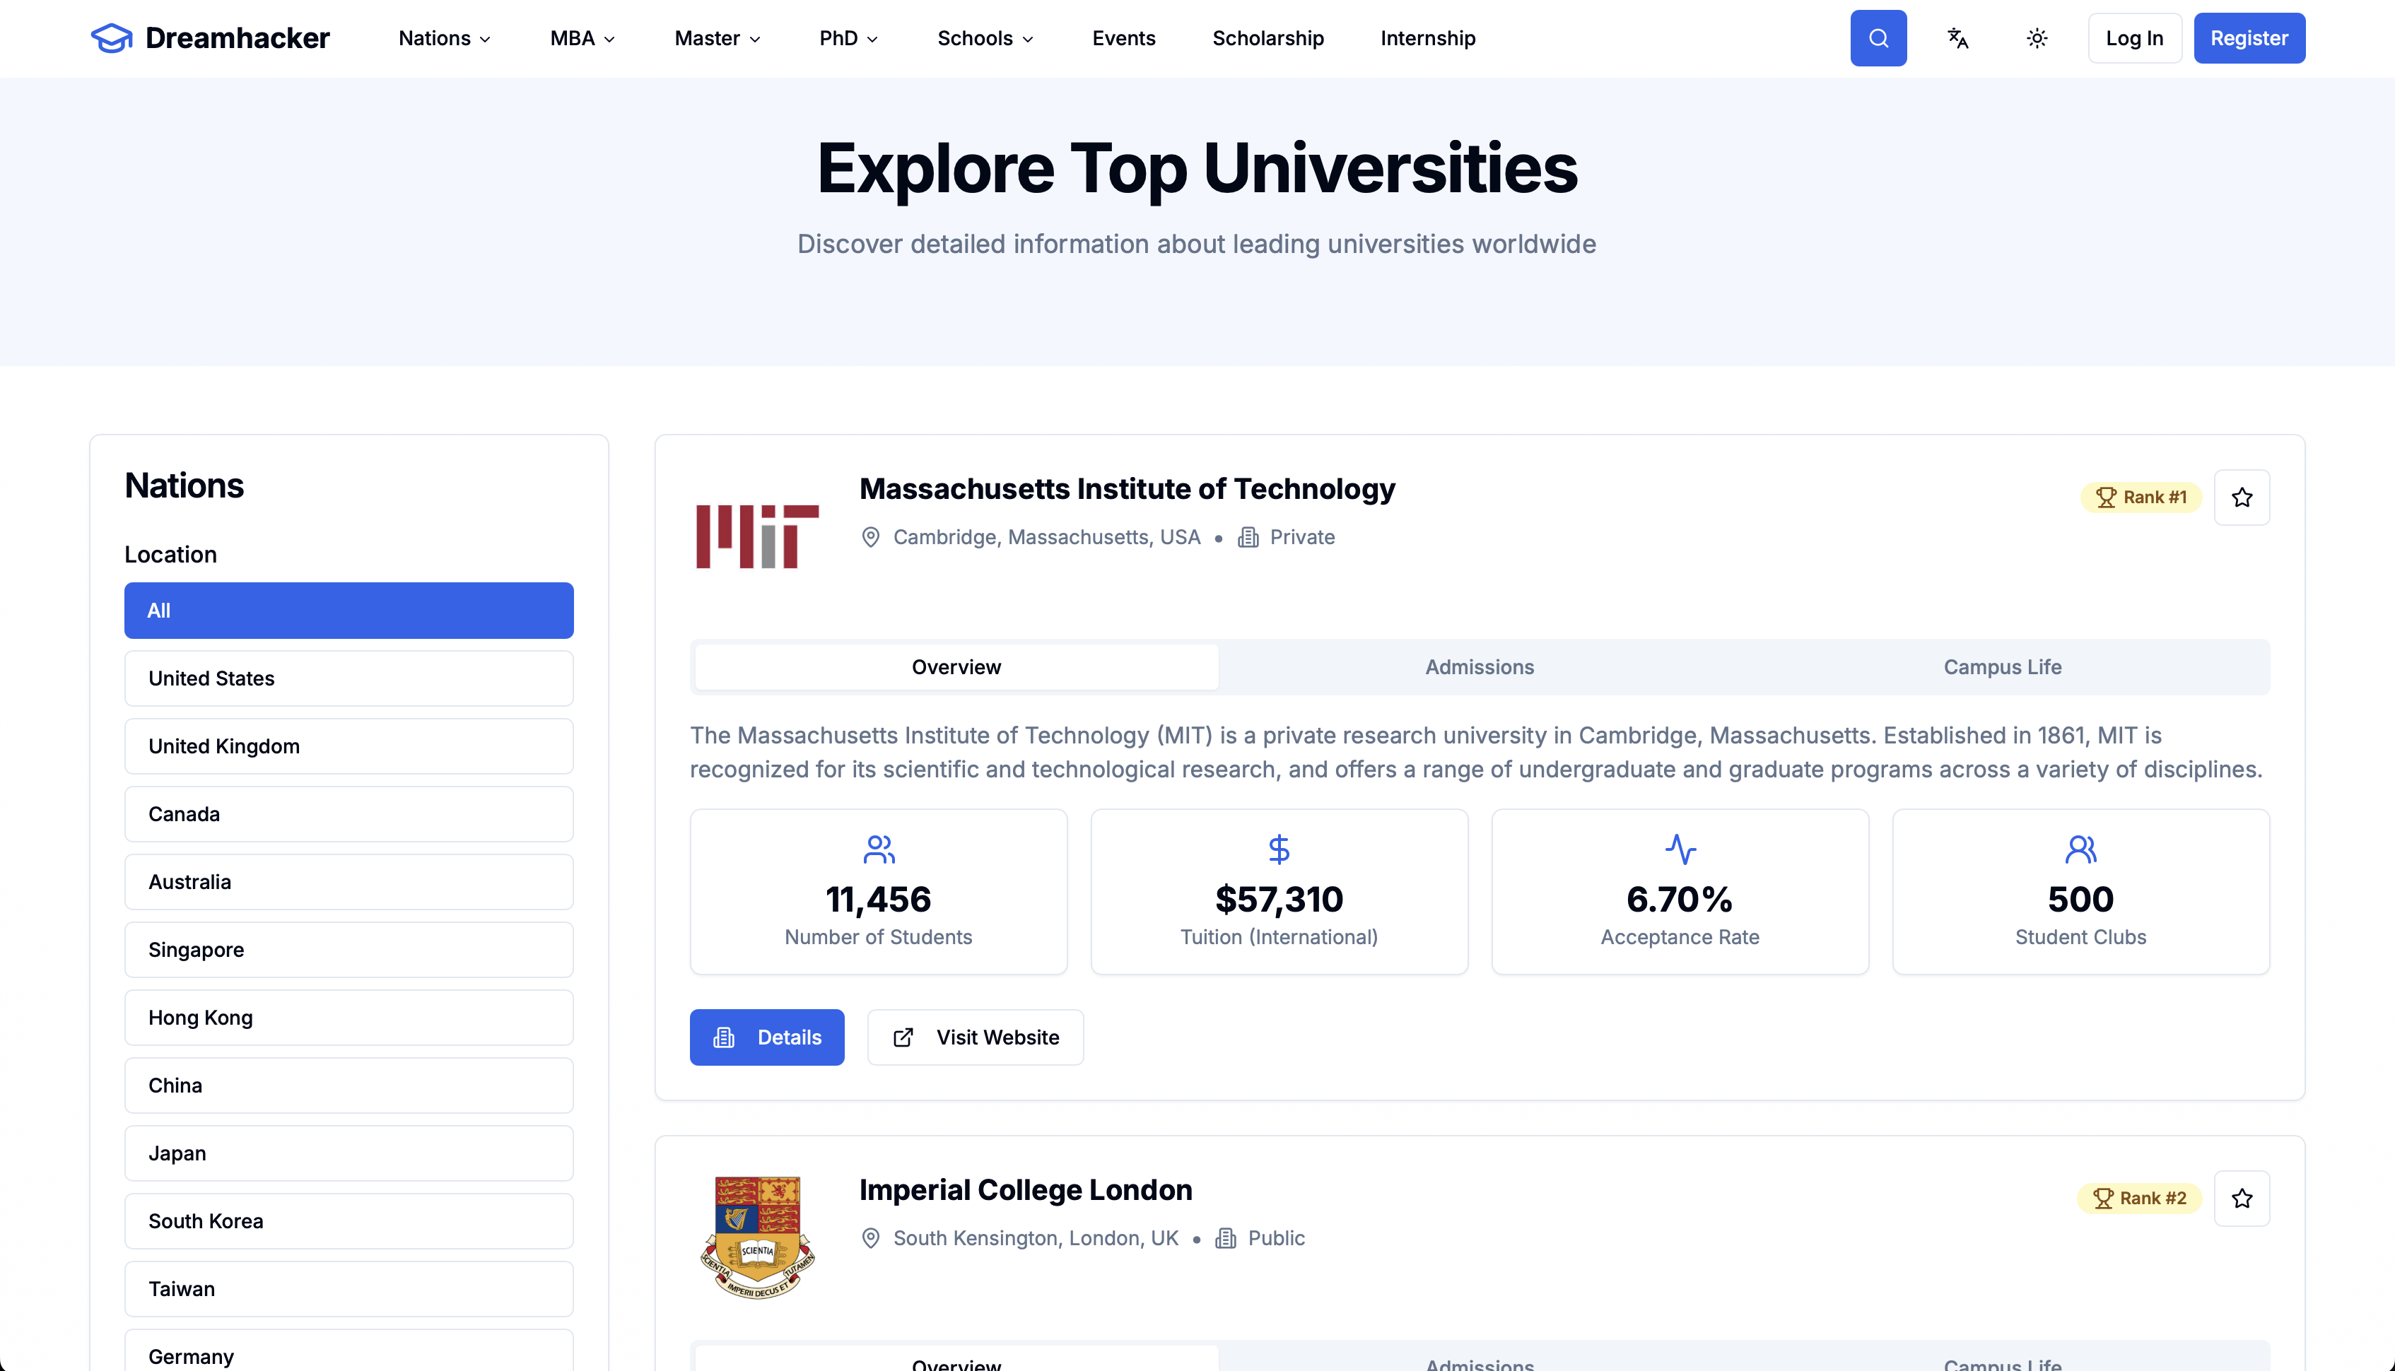
Task: Open MIT Details page
Action: [x=766, y=1037]
